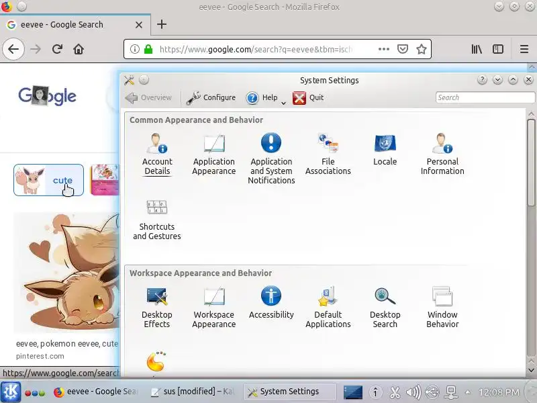Open Desktop Effects settings

coord(157,308)
